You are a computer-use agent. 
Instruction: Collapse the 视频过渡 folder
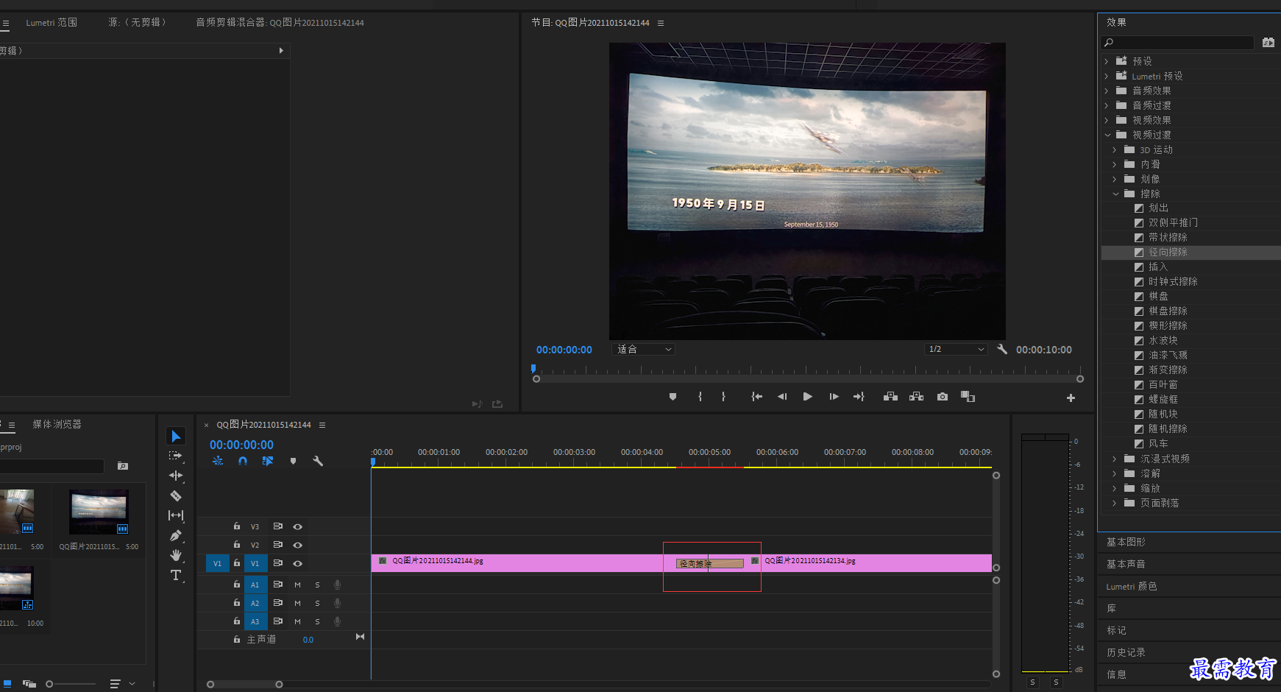click(x=1107, y=135)
